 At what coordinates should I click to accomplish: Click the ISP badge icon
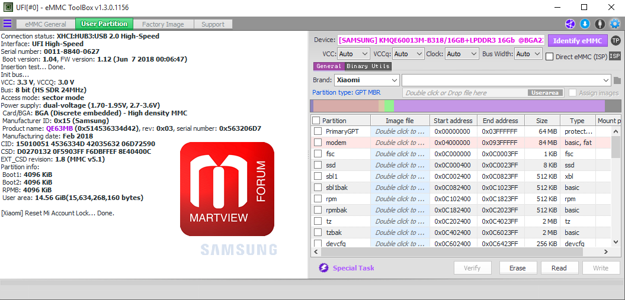click(x=615, y=56)
